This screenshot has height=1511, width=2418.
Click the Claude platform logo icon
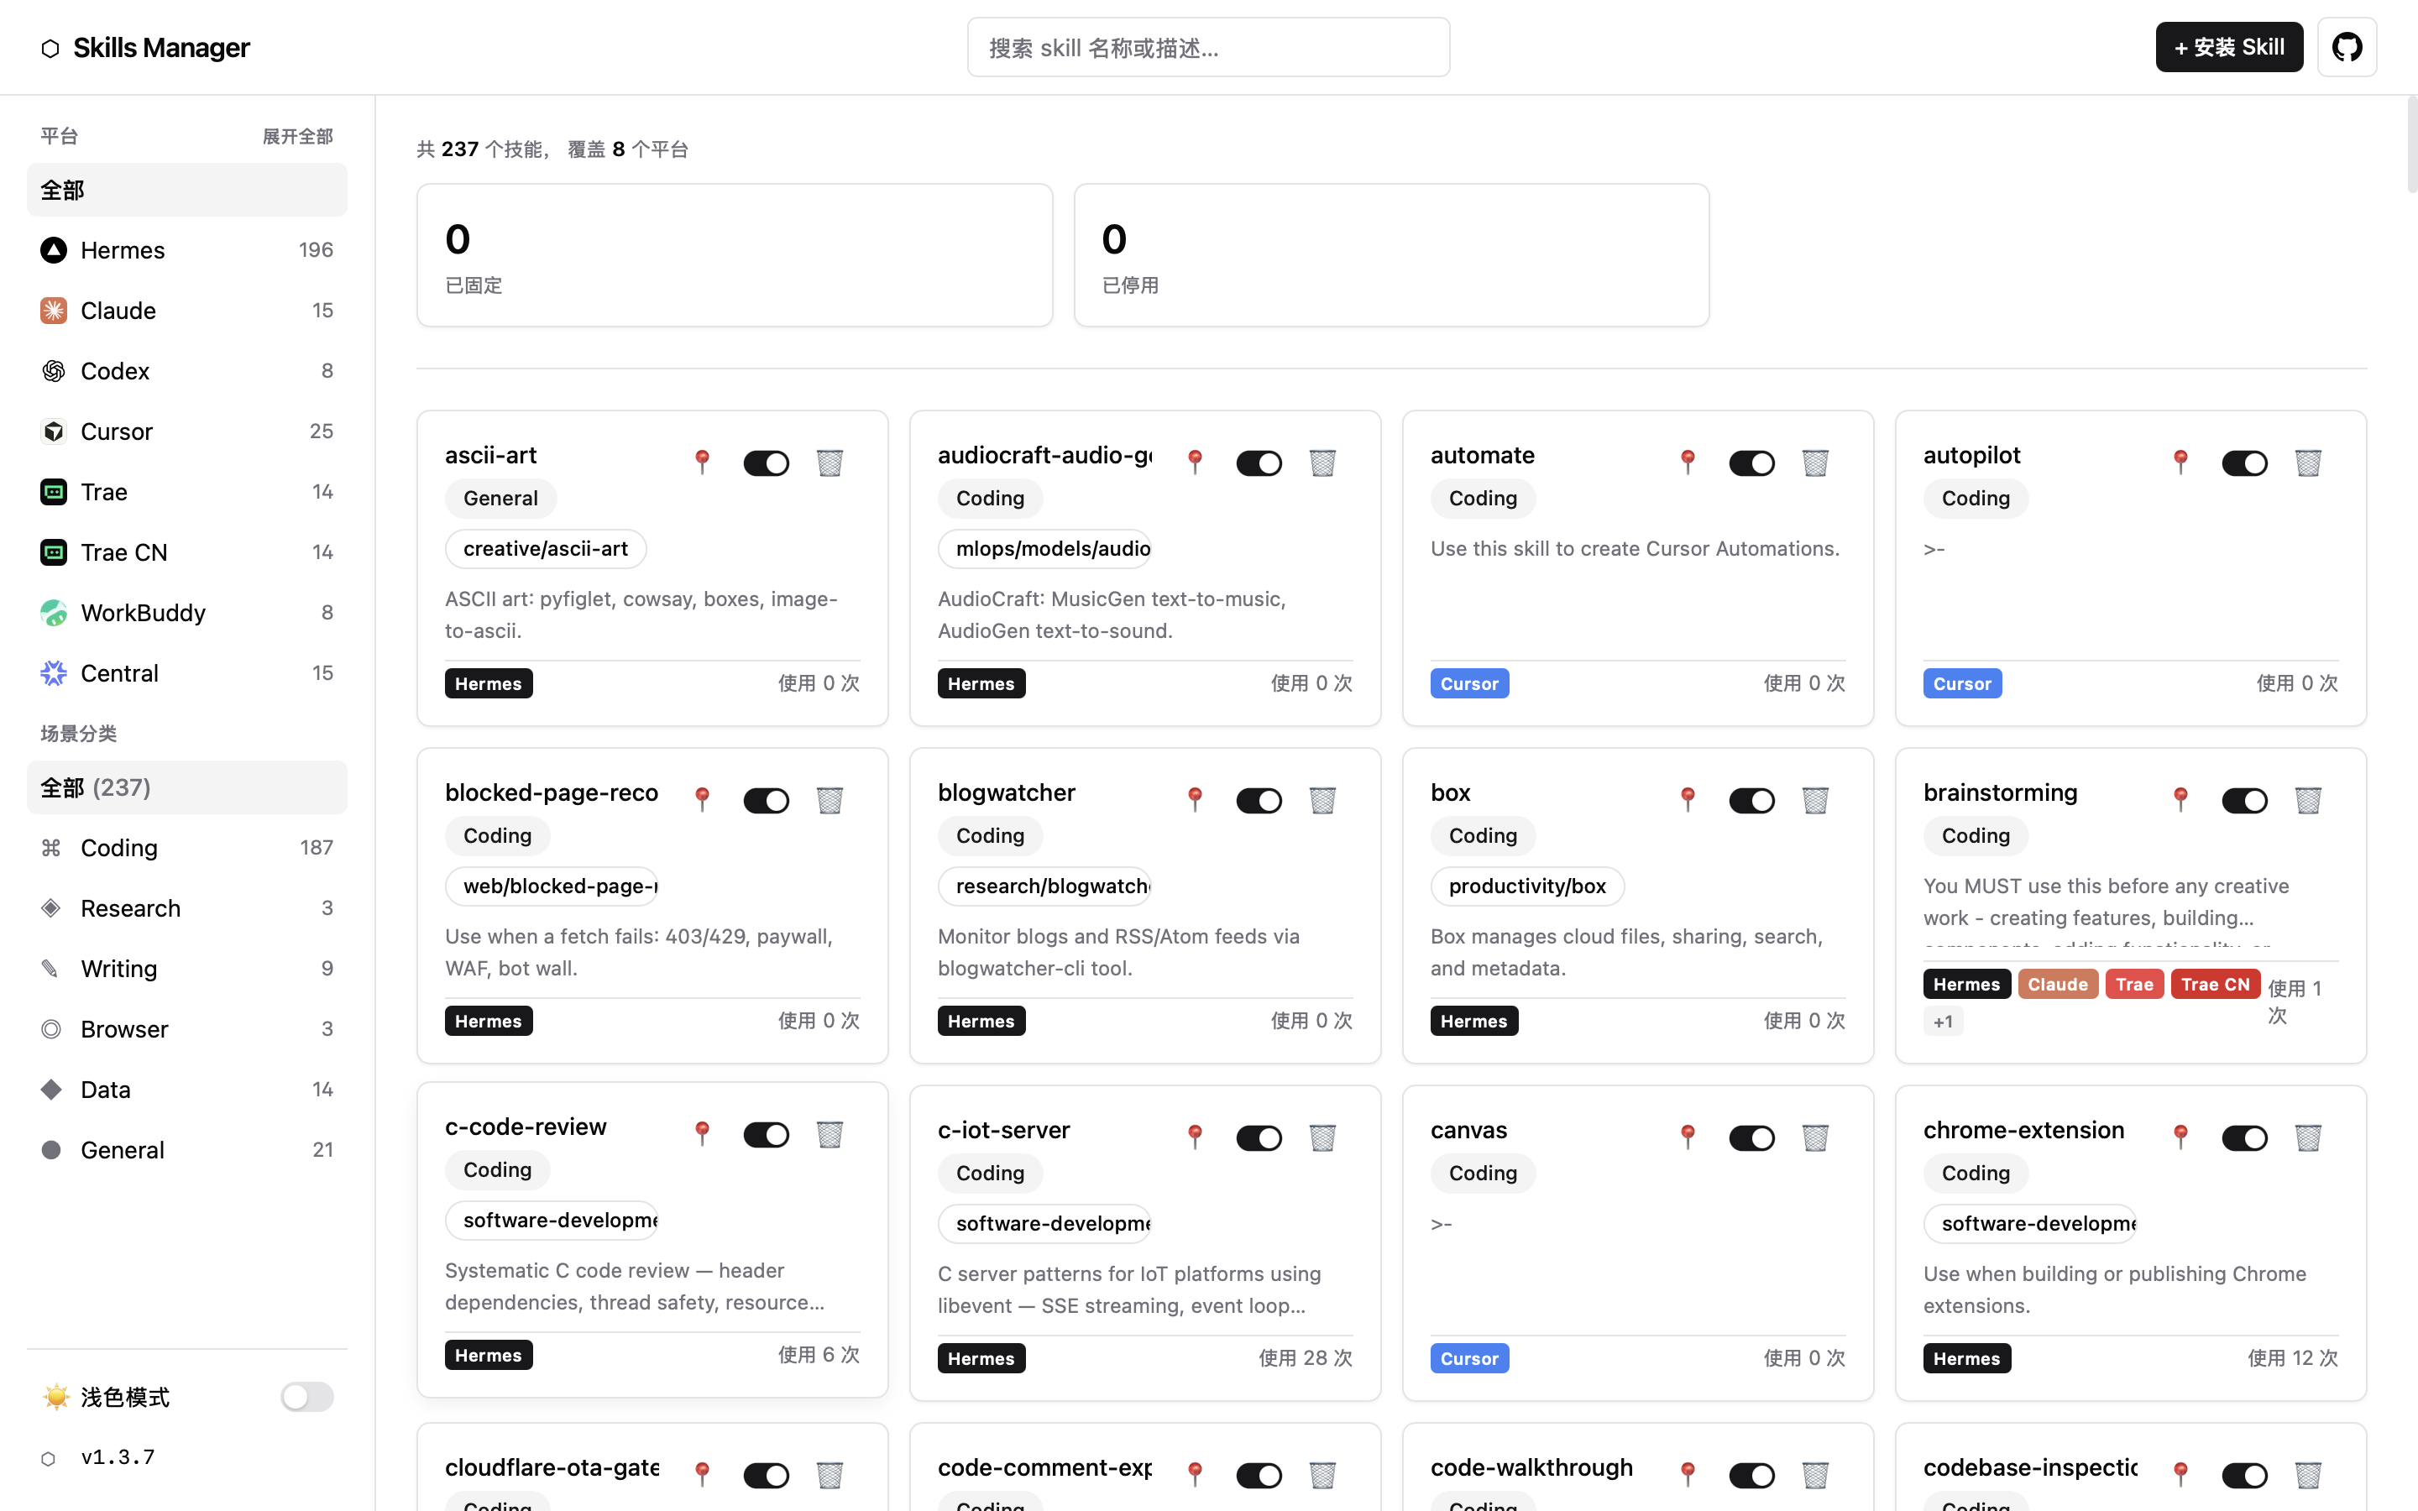click(x=53, y=311)
